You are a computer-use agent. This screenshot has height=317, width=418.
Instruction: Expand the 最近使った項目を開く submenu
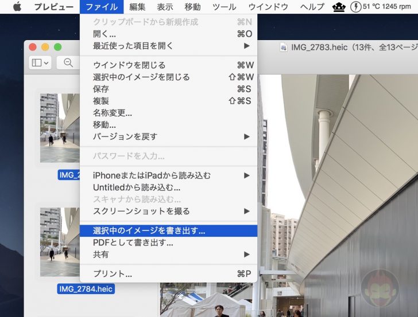(168, 46)
